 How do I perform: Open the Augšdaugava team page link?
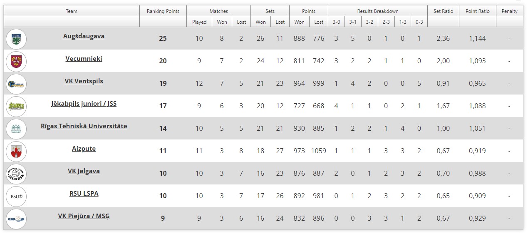click(84, 36)
